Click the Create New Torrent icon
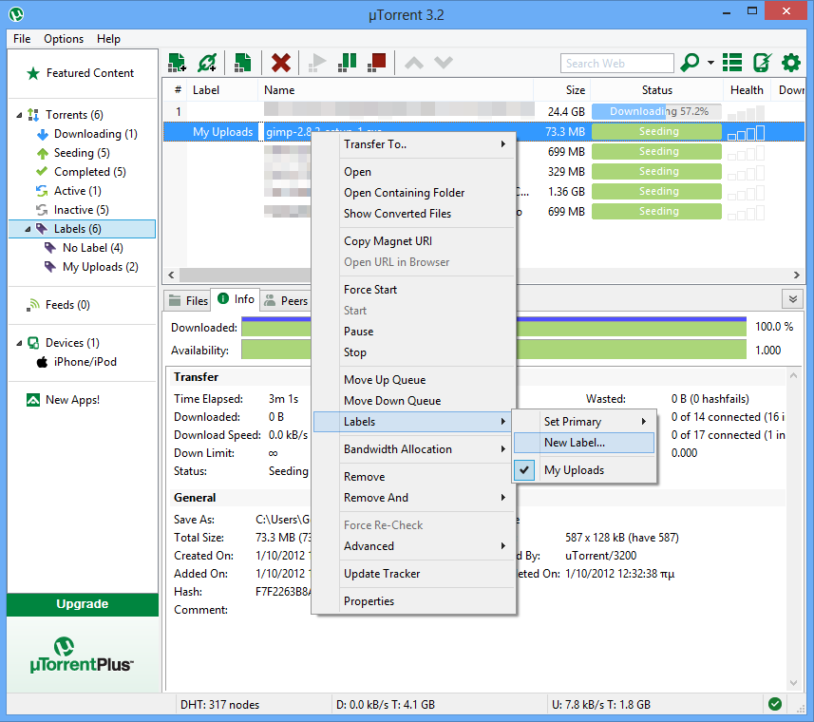814x722 pixels. (243, 63)
